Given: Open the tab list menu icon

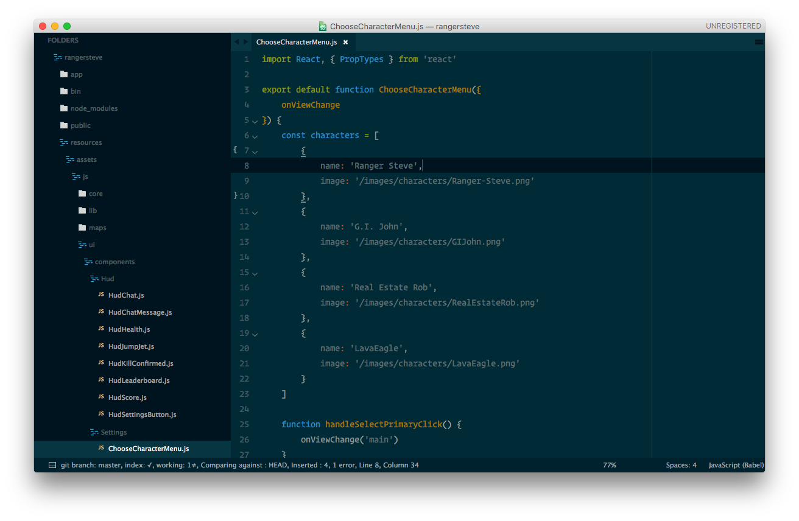Looking at the screenshot, I should coord(759,42).
